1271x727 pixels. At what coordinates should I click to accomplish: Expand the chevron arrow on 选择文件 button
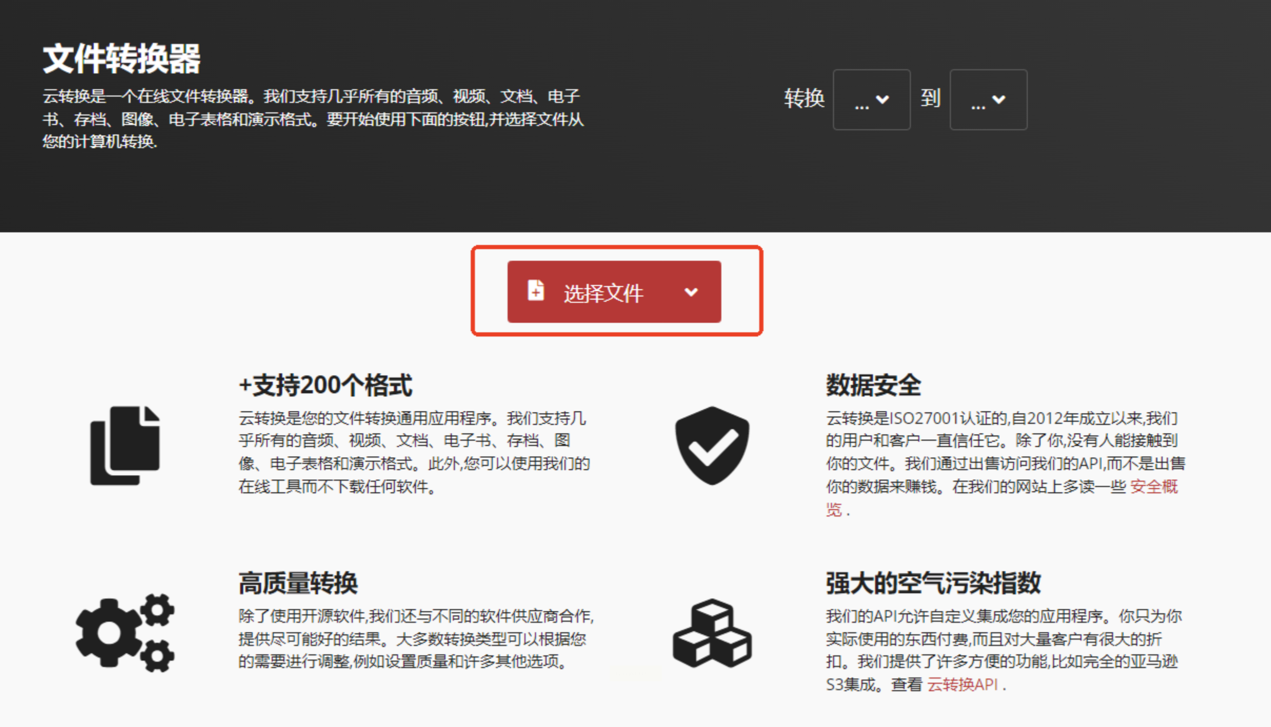coord(691,292)
